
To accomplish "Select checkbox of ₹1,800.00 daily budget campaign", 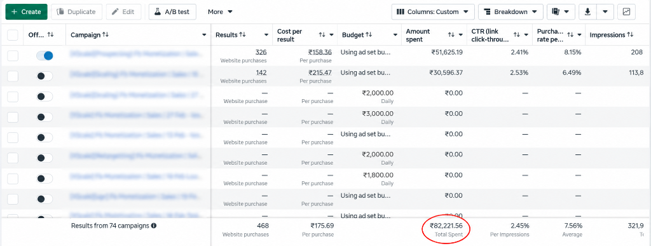I will [x=13, y=179].
